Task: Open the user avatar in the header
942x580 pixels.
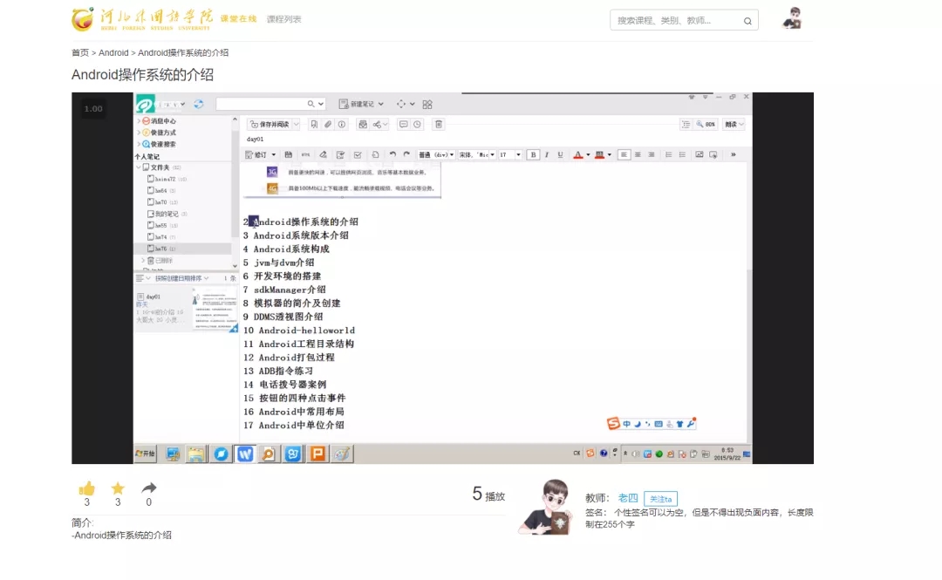Action: [x=792, y=18]
